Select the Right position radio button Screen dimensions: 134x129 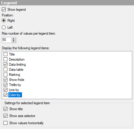pyautogui.click(x=4, y=21)
